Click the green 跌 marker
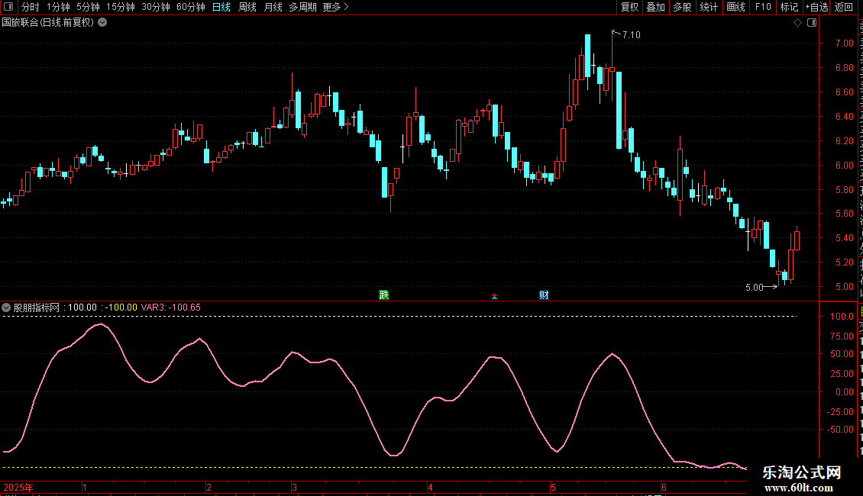The width and height of the screenshot is (863, 496). (x=384, y=295)
